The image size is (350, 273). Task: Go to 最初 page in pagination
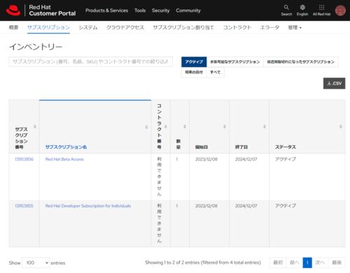[278, 263]
